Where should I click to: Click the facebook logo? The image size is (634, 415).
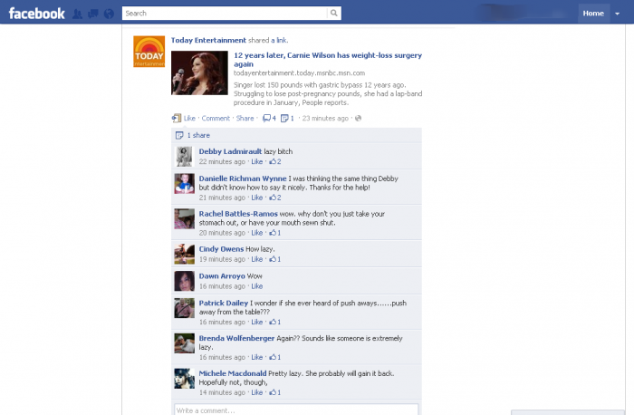coord(37,14)
